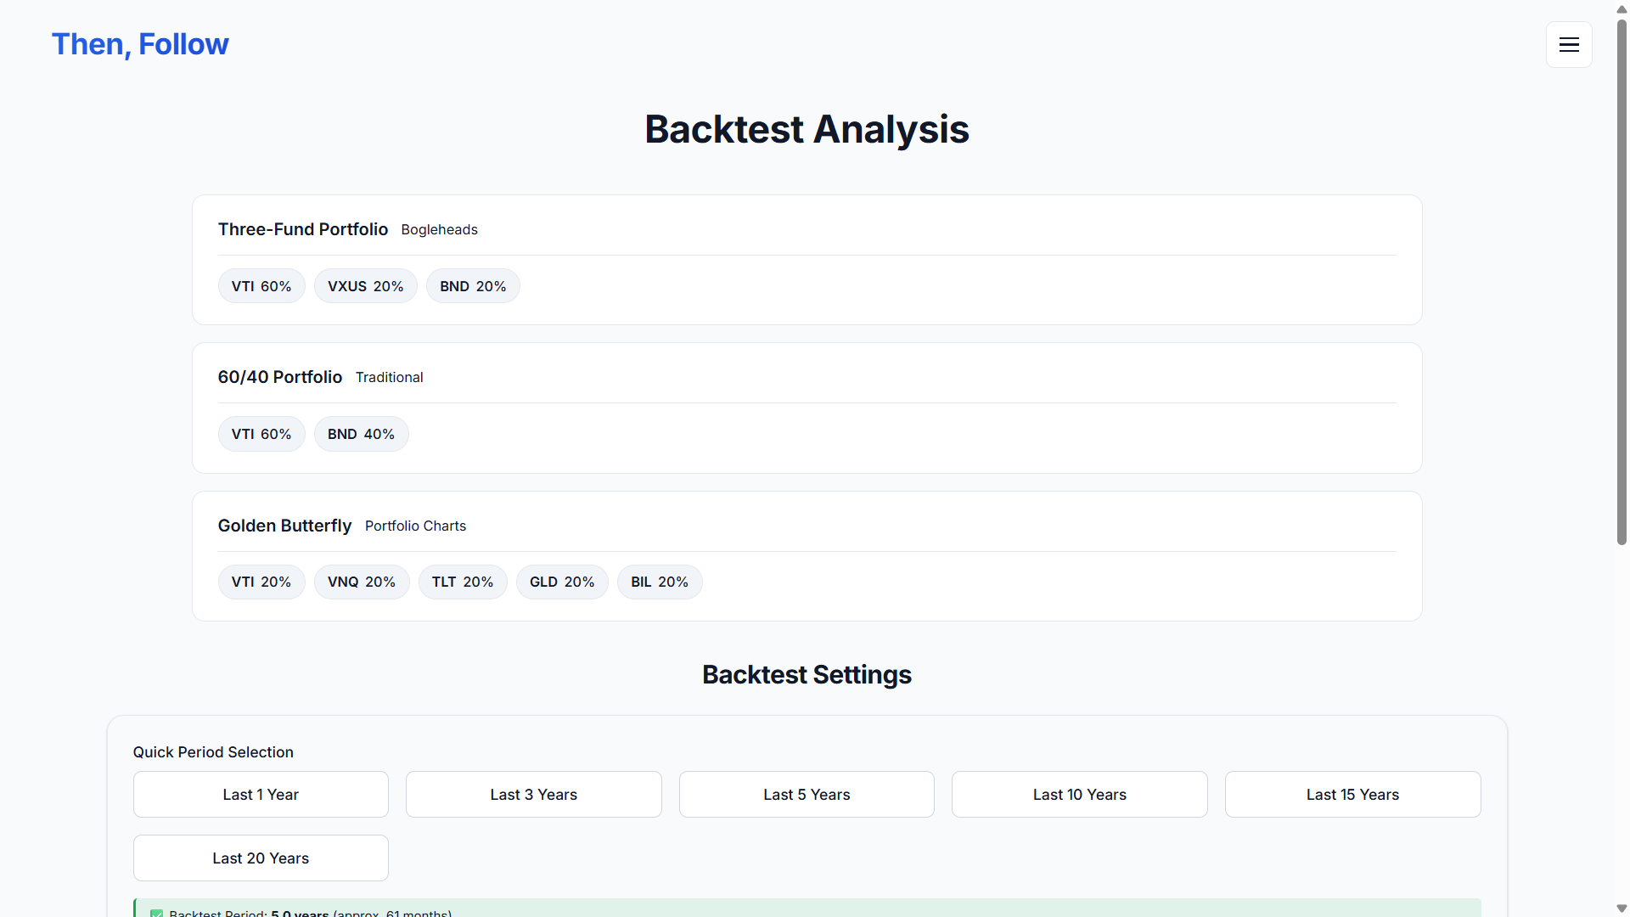Click the BIL 20% ticker pill
The height and width of the screenshot is (917, 1630).
[x=660, y=582]
